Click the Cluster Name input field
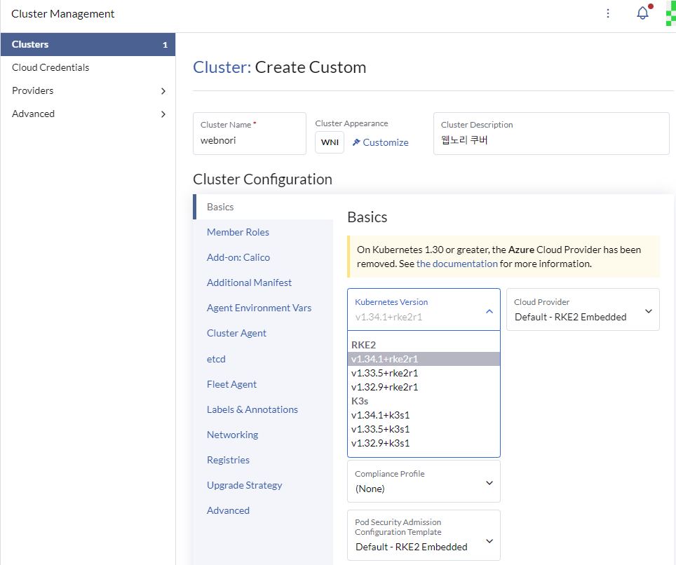The image size is (676, 565). pos(249,140)
